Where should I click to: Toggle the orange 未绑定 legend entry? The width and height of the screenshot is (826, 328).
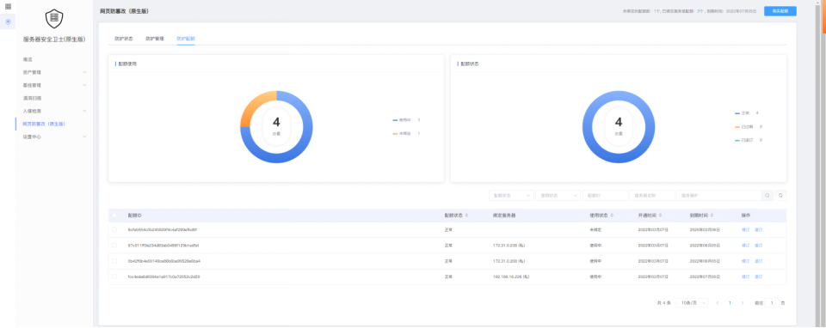point(406,133)
